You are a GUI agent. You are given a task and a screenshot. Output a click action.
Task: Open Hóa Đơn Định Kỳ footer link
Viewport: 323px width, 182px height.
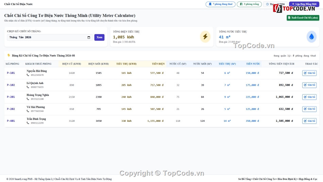pos(287,179)
